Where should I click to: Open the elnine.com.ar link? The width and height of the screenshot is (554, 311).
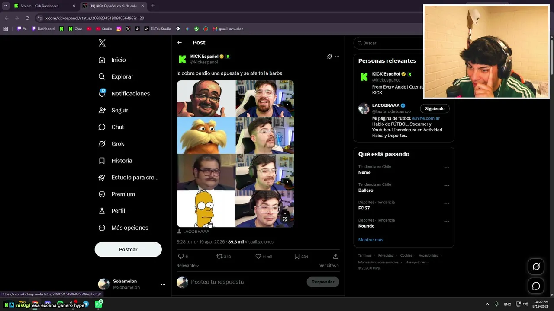pos(426,118)
